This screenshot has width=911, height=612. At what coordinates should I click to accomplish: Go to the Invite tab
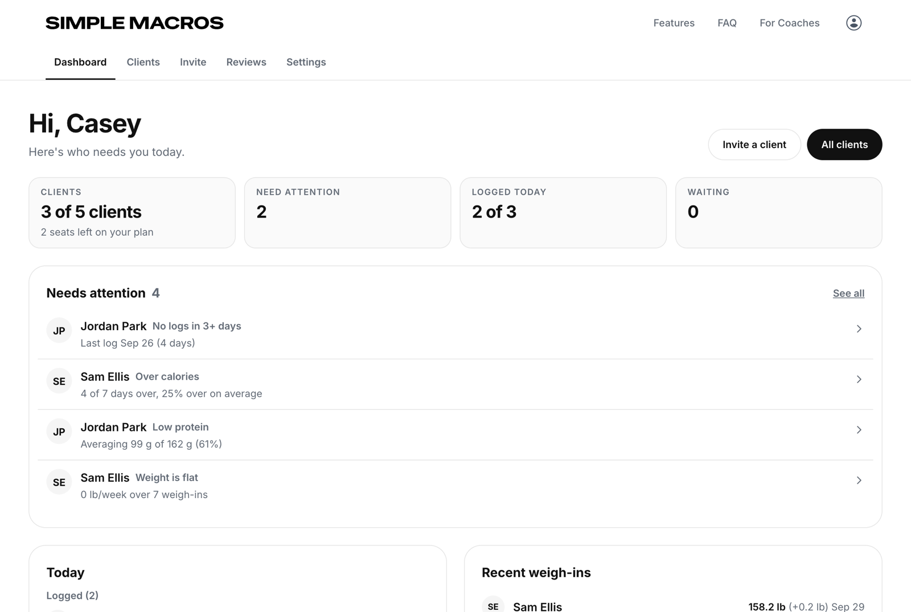pos(193,62)
